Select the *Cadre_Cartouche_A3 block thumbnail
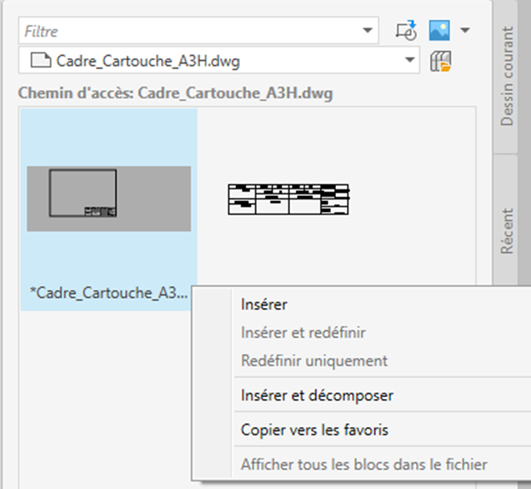Viewport: 531px width, 489px height. (108, 199)
